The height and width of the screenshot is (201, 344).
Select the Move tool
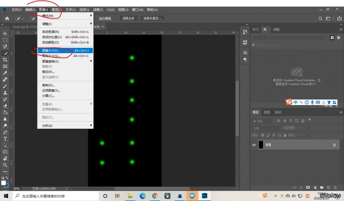coord(5,34)
